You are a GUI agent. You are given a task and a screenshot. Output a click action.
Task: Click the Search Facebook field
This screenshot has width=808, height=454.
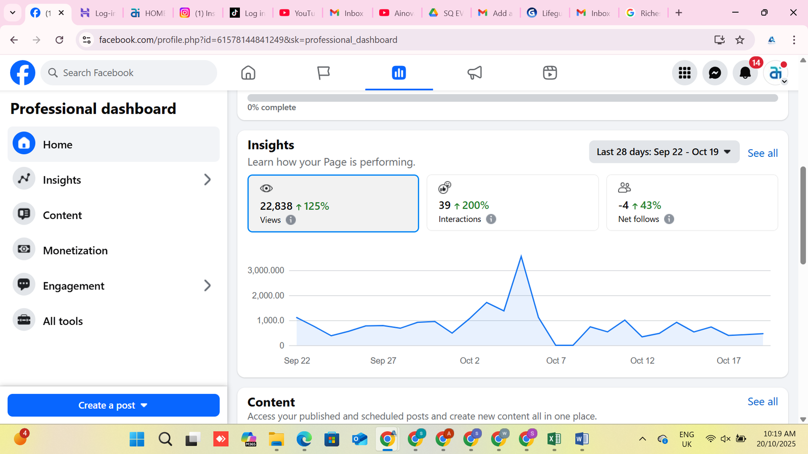(129, 73)
